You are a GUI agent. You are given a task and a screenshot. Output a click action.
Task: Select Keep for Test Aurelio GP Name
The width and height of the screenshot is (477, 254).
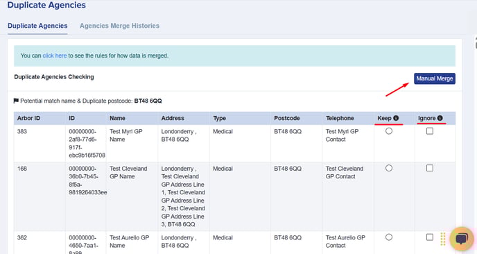coord(389,237)
